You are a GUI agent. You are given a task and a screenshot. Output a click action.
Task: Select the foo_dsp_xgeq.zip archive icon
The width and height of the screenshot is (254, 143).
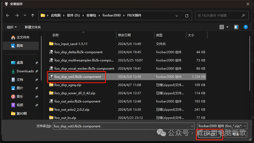[51, 85]
